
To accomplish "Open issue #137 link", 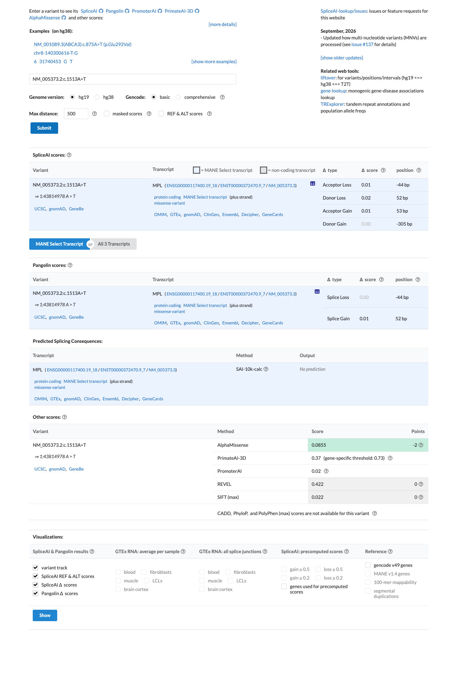I will tap(362, 44).
